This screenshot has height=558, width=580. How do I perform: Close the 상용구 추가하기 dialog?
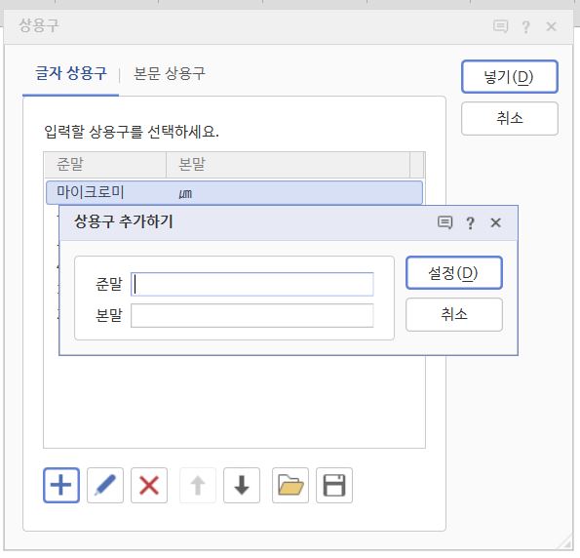pyautogui.click(x=495, y=222)
